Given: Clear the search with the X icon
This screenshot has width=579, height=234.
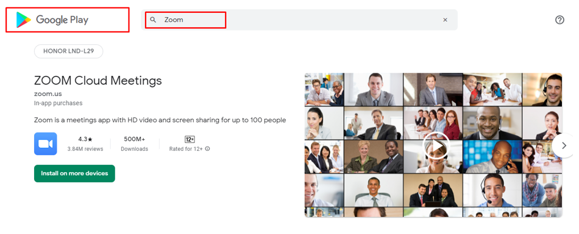Looking at the screenshot, I should pyautogui.click(x=446, y=20).
